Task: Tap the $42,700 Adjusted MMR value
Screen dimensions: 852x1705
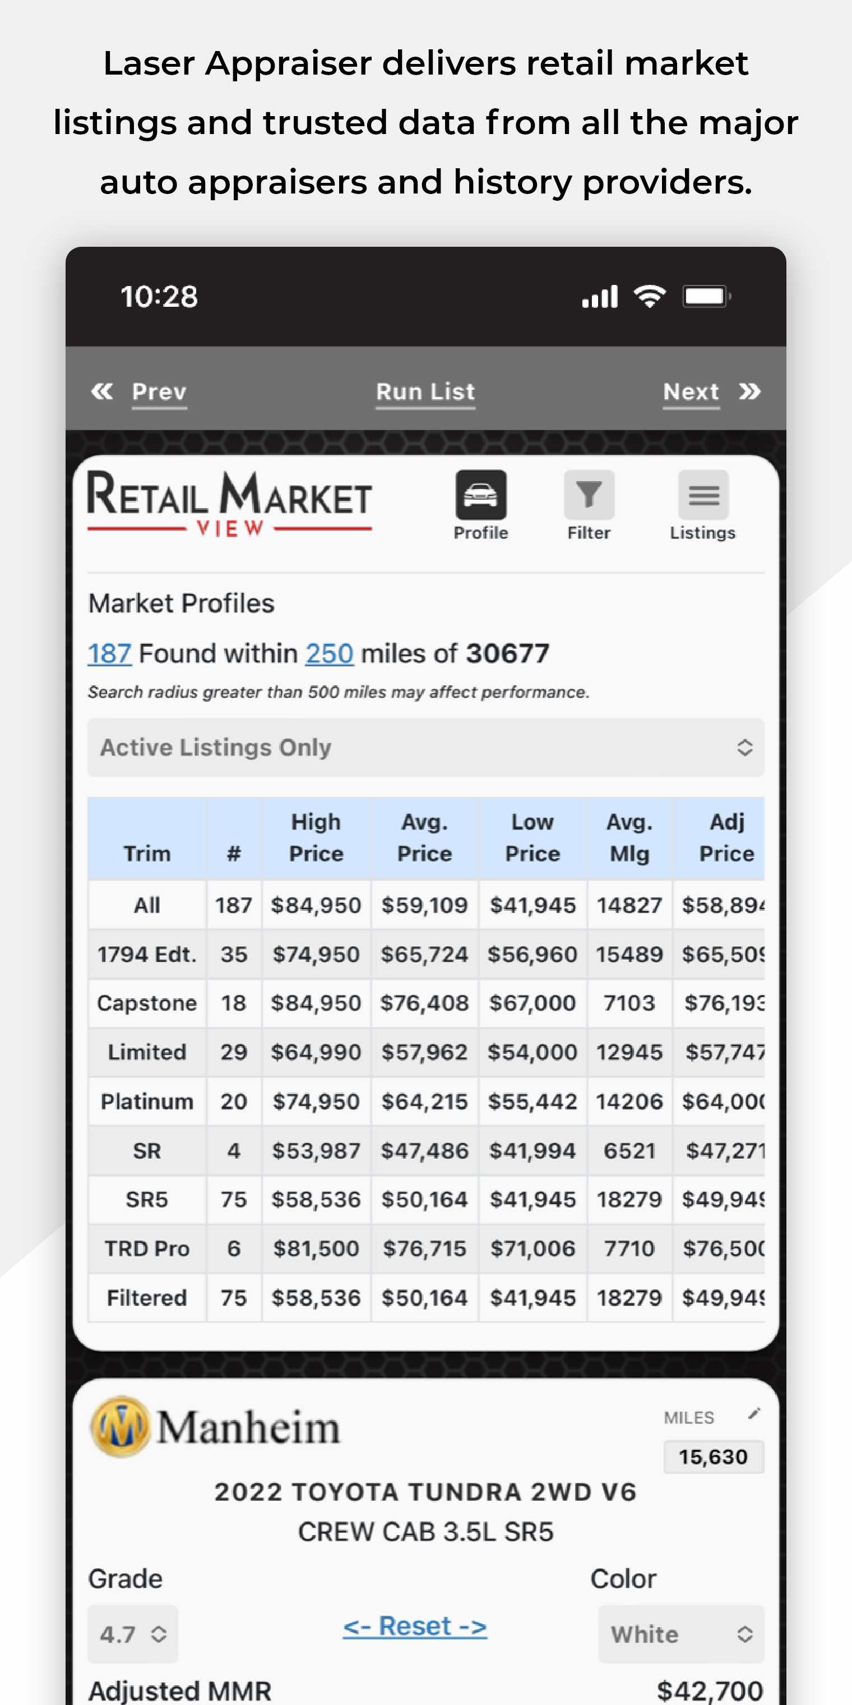Action: 710,1690
